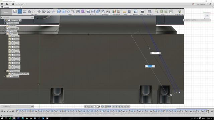Click the Combine icon in Modify group
The height and width of the screenshot is (120, 214).
[98, 11]
